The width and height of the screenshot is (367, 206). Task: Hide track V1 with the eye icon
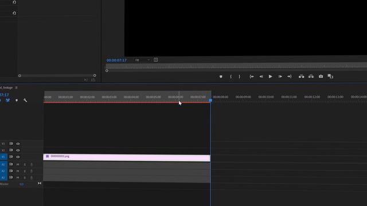(x=18, y=157)
